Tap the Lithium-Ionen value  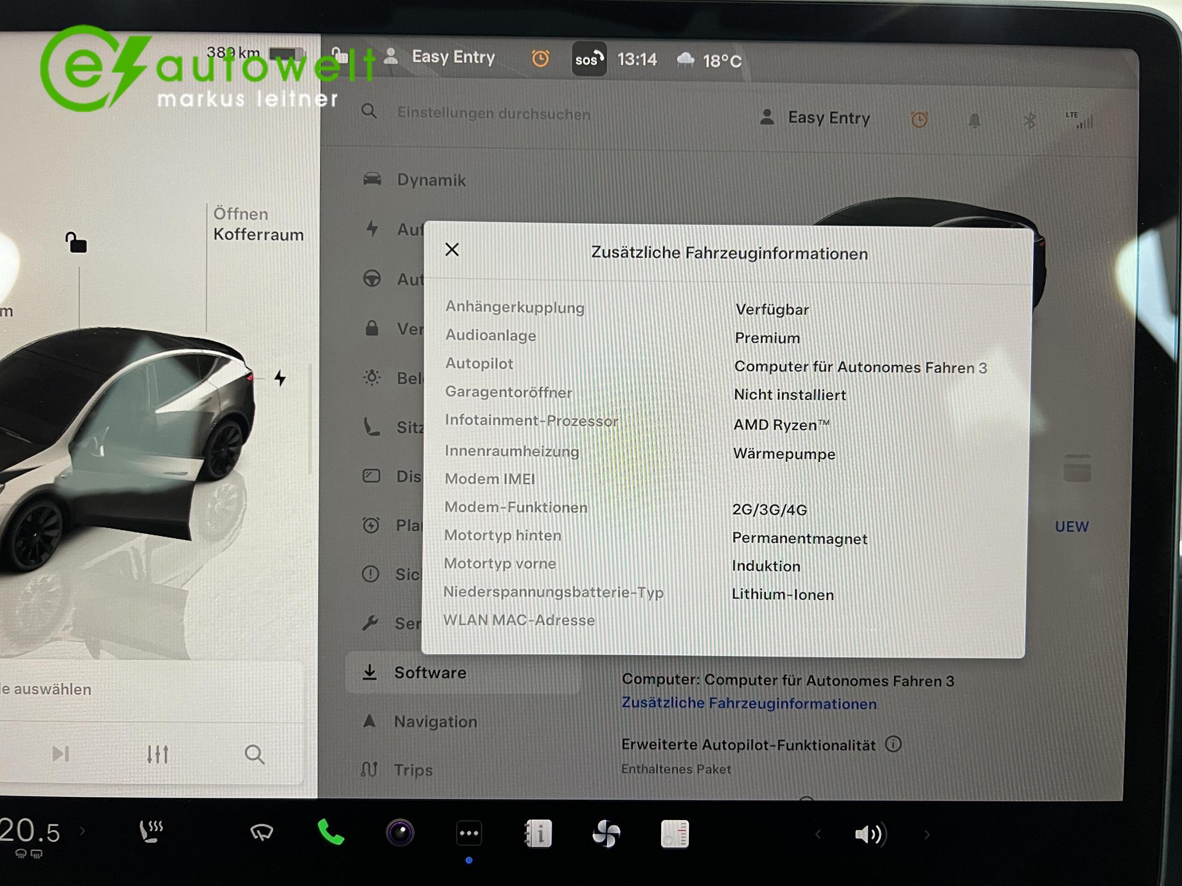782,594
